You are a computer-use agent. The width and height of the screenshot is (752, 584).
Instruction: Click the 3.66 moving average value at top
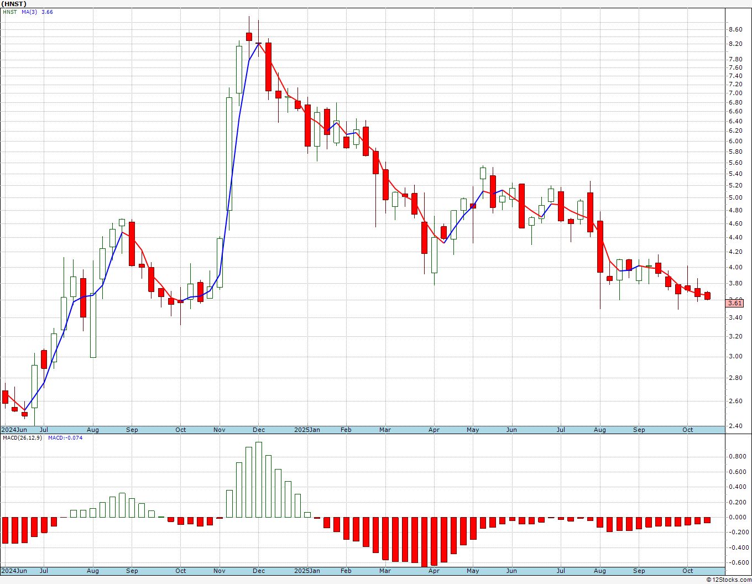(x=47, y=12)
